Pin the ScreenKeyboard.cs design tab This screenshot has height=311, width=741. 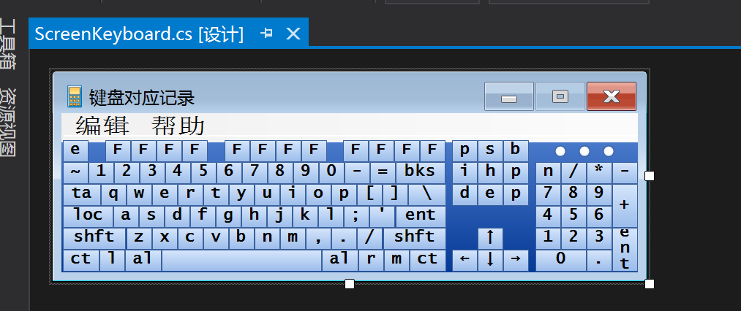[x=267, y=34]
